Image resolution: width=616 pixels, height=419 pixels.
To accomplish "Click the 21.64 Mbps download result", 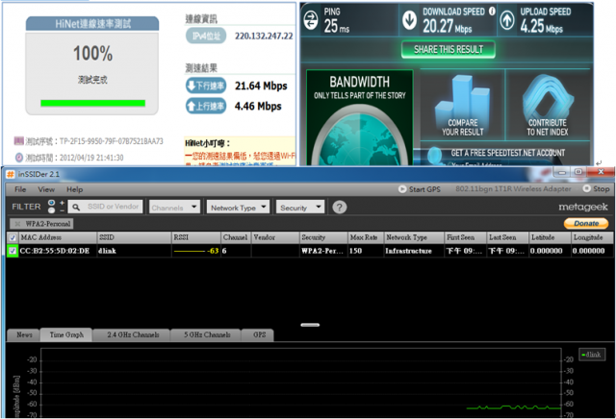I will coord(261,86).
